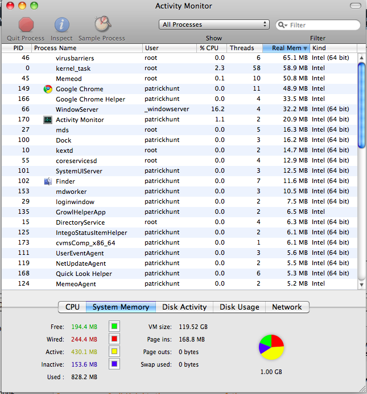The height and width of the screenshot is (394, 367).
Task: Sort by Process Name column header
Action: coord(87,48)
